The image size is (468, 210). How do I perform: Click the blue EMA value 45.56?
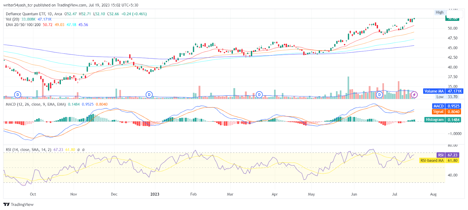click(83, 25)
